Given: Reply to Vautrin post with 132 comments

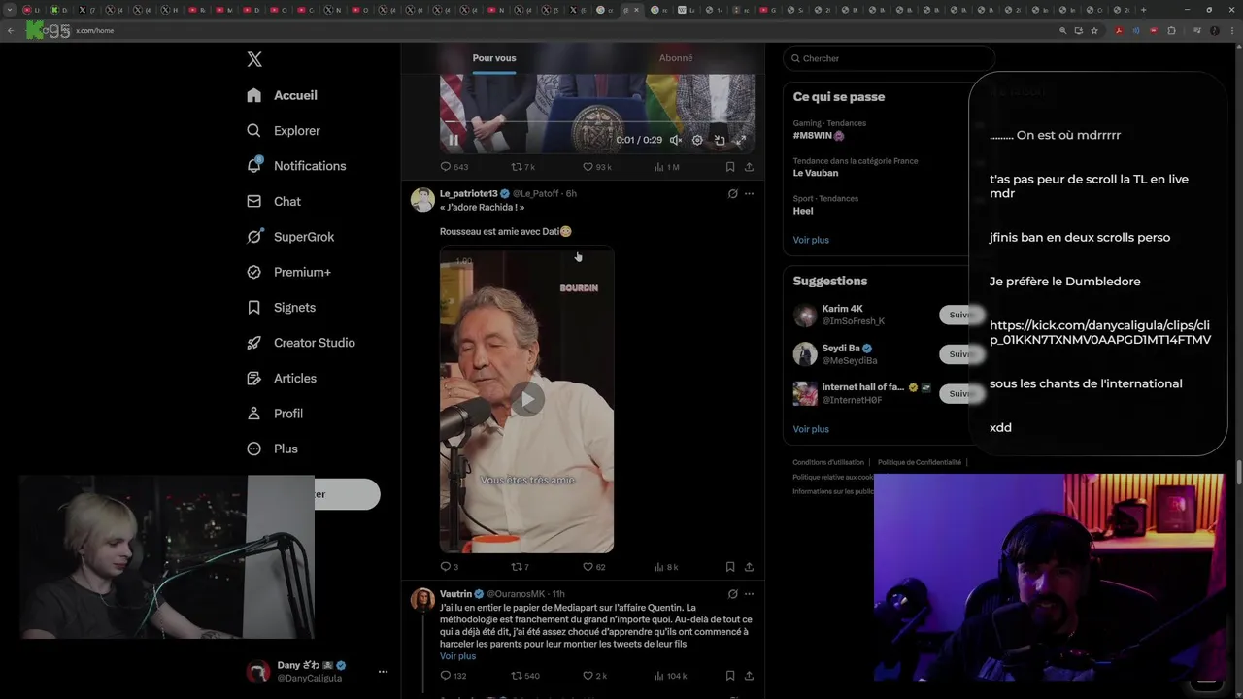Looking at the screenshot, I should (454, 676).
